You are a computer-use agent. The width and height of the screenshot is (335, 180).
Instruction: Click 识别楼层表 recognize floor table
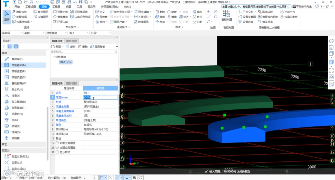79,12
